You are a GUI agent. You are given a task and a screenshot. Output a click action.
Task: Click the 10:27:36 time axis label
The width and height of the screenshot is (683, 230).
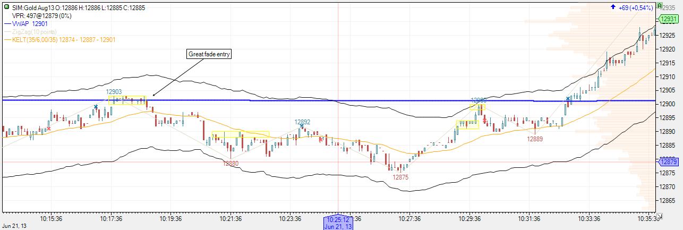410,218
